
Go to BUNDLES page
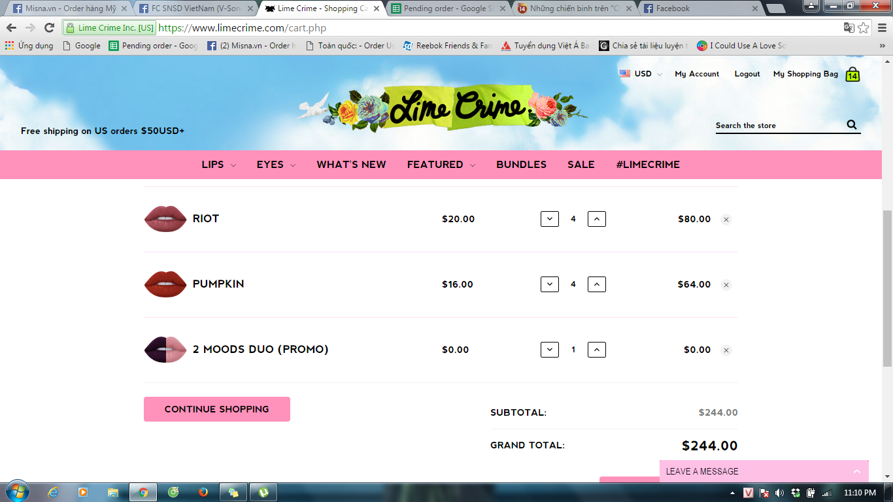pos(521,165)
